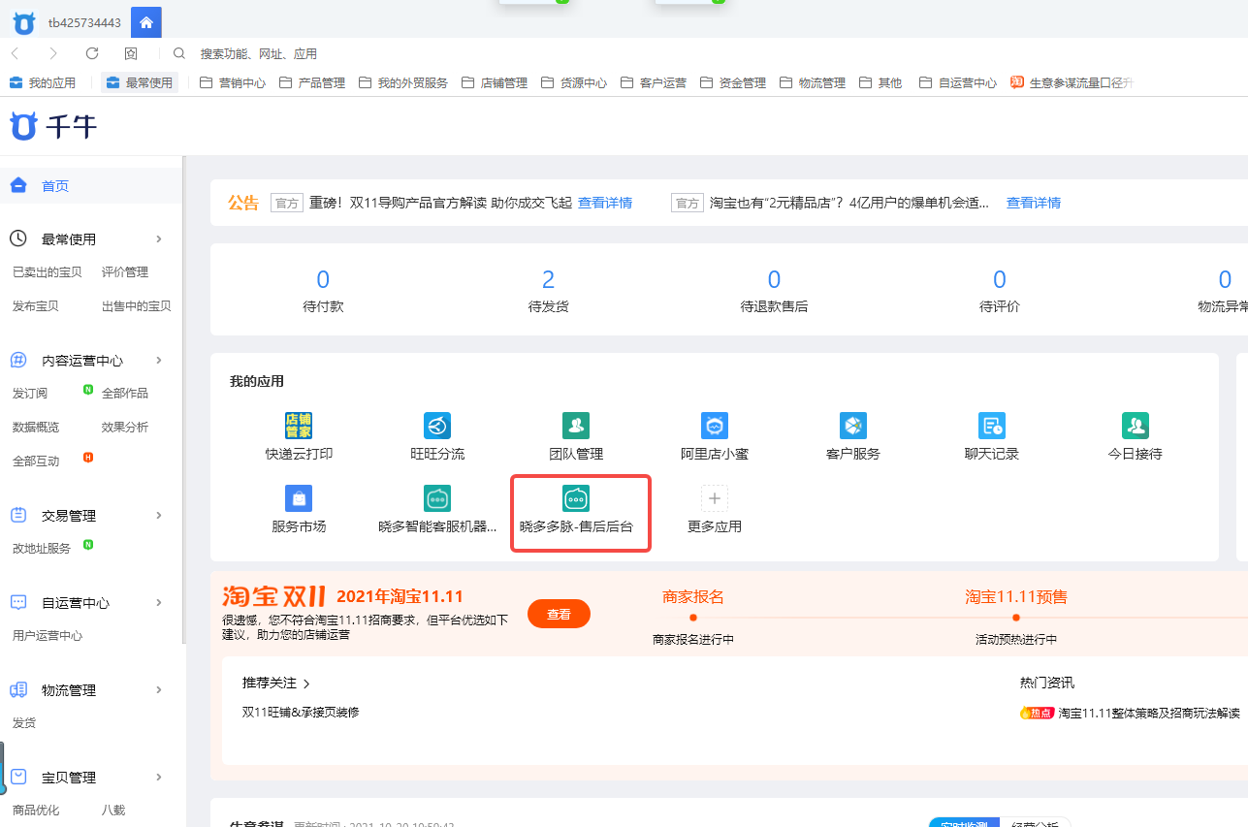Click the forward navigation arrow
Image resolution: width=1248 pixels, height=827 pixels.
click(x=53, y=53)
